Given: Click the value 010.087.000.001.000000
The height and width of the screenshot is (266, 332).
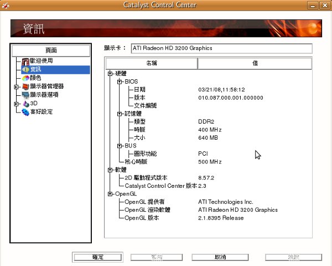Looking at the screenshot, I should pyautogui.click(x=231, y=98).
